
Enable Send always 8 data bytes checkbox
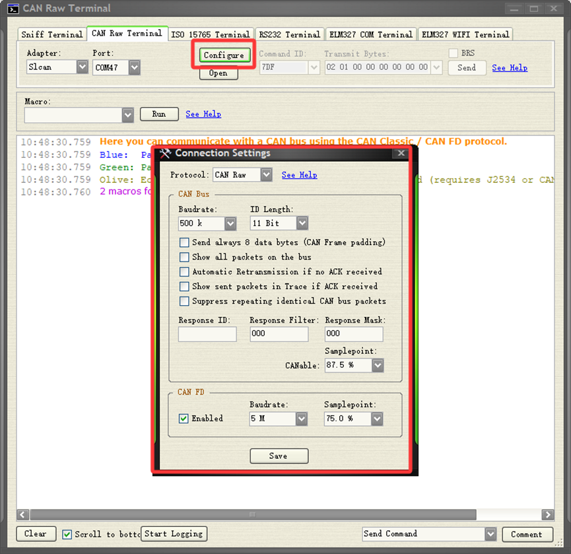pyautogui.click(x=184, y=242)
